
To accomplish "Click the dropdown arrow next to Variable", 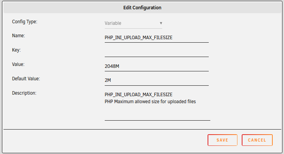I will [x=161, y=23].
